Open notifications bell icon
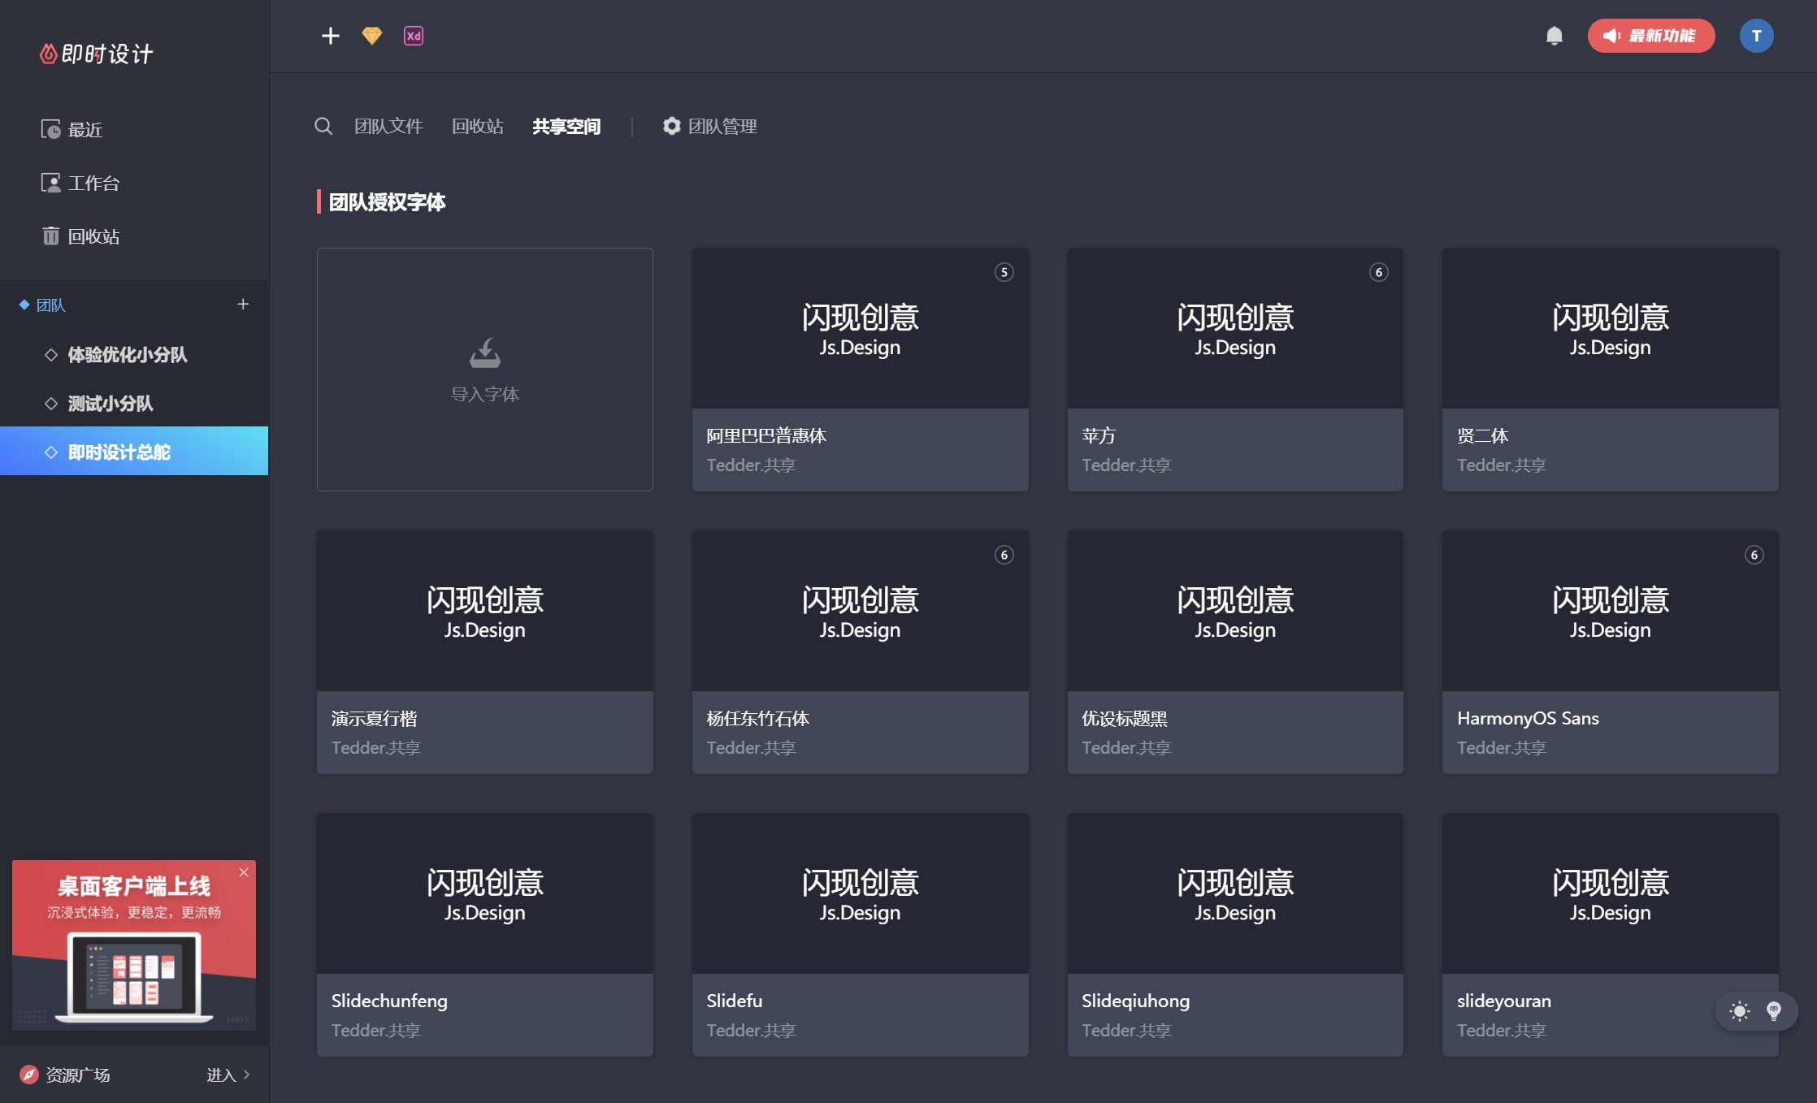Screen dimensions: 1817x1103 tap(1554, 36)
